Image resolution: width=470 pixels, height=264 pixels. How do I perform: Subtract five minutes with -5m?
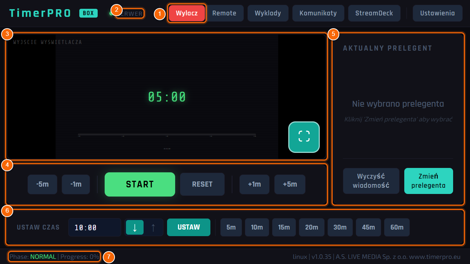pos(43,184)
